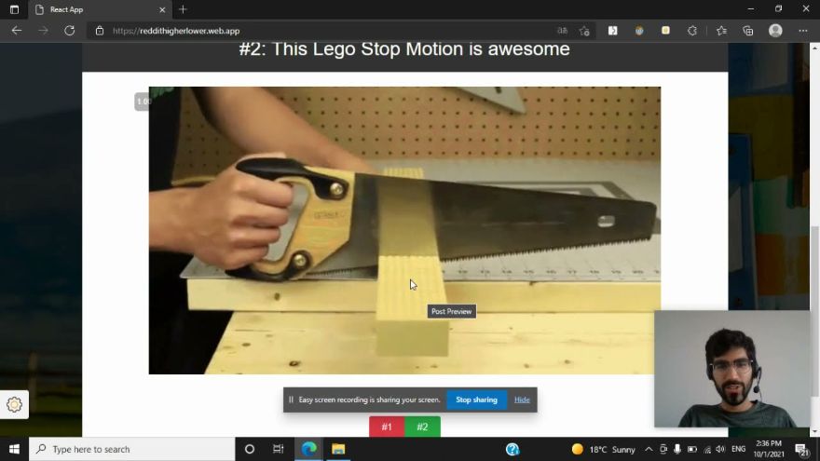Add this page to favorites star icon
This screenshot has height=461, width=820.
point(584,31)
